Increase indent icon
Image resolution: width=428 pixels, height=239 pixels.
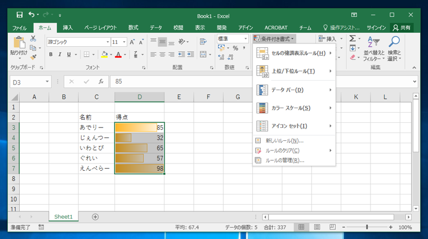point(190,54)
